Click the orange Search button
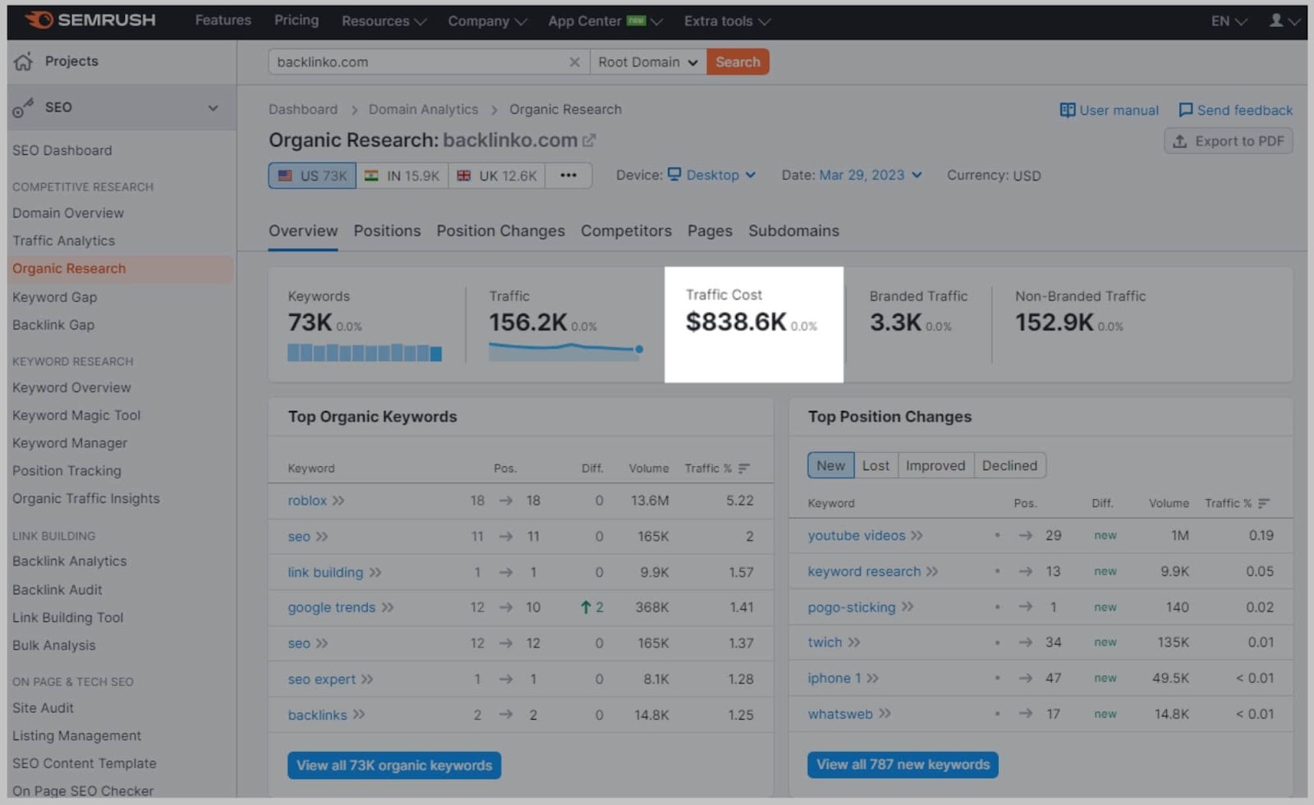The image size is (1314, 805). click(x=737, y=62)
